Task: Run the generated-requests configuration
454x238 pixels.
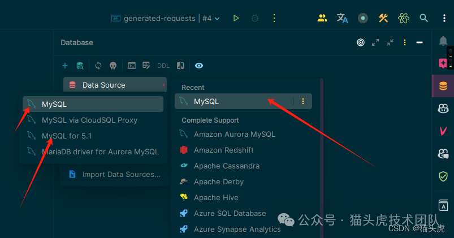Action: pyautogui.click(x=236, y=18)
